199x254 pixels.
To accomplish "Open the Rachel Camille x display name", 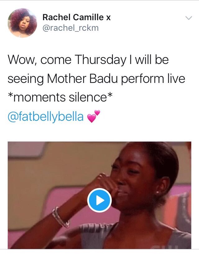I will click(x=76, y=18).
